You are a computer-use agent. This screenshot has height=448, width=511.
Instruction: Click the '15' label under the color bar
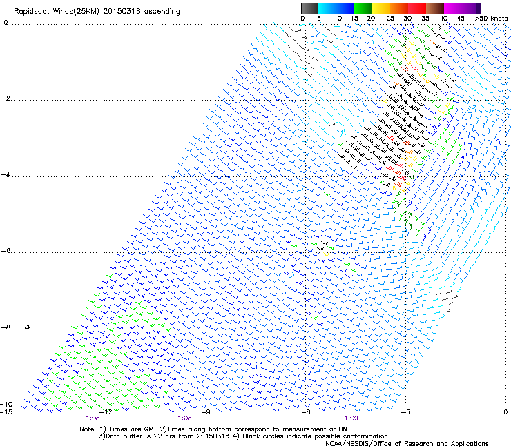click(x=354, y=19)
